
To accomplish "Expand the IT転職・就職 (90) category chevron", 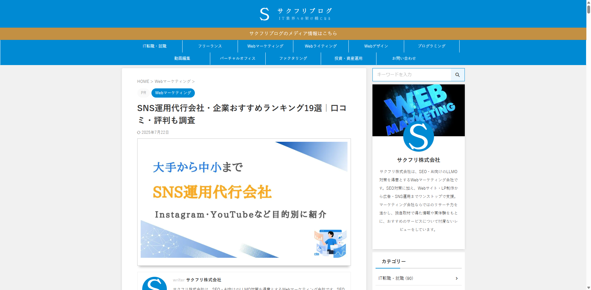I will [456, 278].
